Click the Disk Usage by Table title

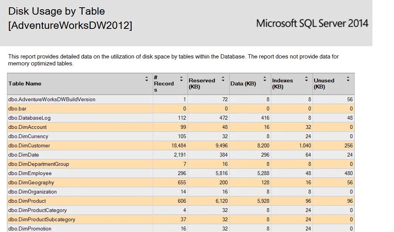click(57, 11)
